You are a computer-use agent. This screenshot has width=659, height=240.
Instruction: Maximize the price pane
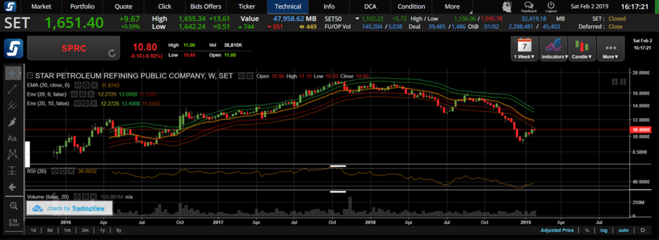622,81
